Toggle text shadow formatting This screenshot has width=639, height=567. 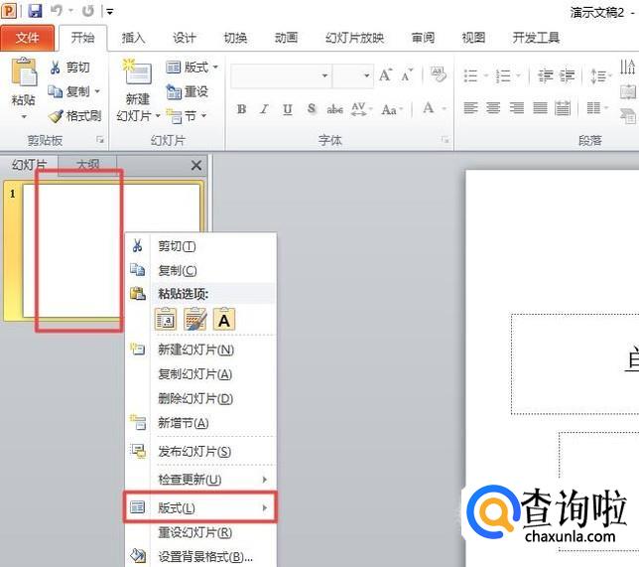[x=312, y=109]
